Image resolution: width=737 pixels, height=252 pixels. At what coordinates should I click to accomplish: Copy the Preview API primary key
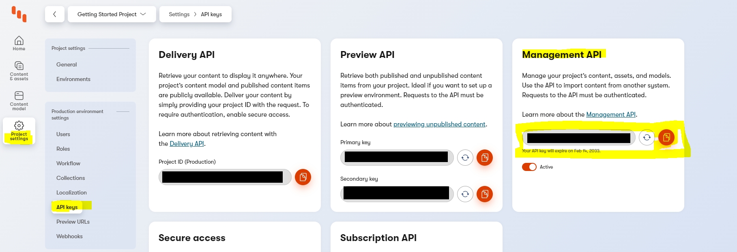tap(484, 158)
